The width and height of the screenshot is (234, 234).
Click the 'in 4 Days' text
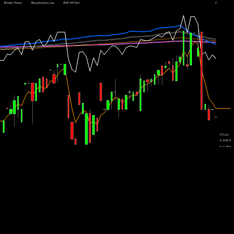point(225,146)
